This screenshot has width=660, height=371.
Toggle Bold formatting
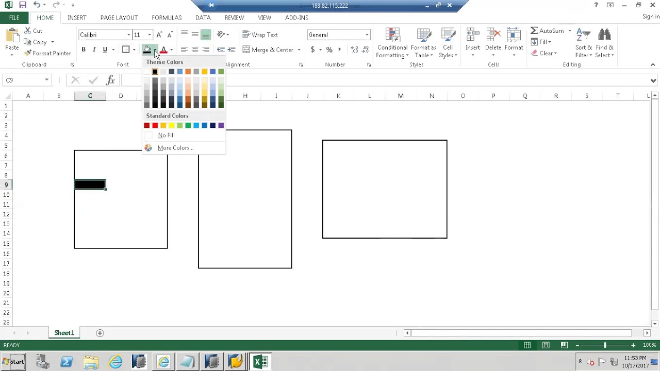84,50
